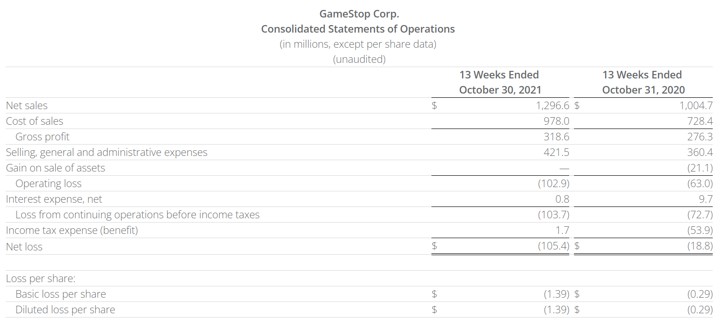Select the "October 31, 2020" column header
Image resolution: width=717 pixels, height=318 pixels.
tap(643, 90)
